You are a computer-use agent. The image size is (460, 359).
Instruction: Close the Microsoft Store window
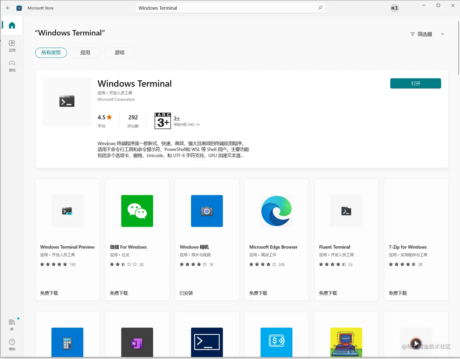(453, 5)
